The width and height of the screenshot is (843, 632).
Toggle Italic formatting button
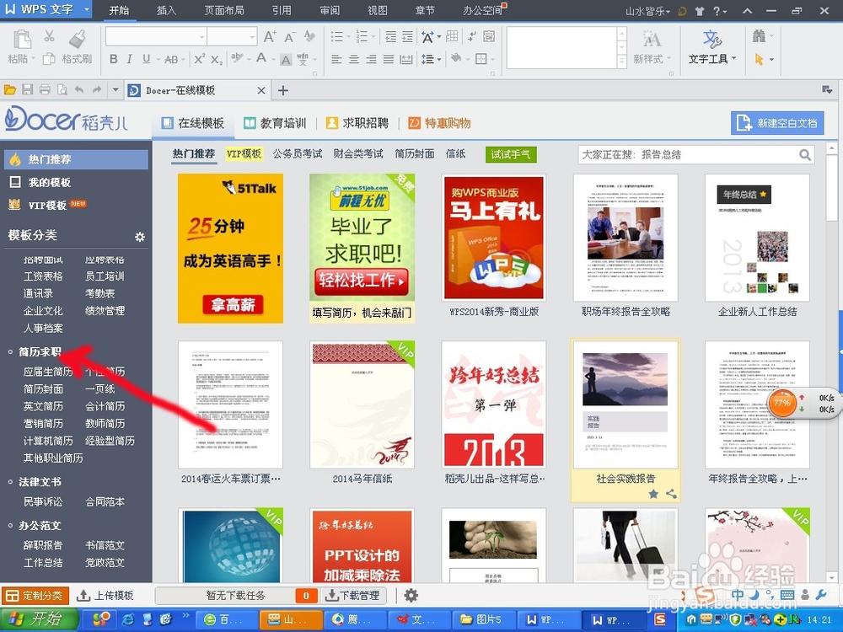[x=130, y=59]
